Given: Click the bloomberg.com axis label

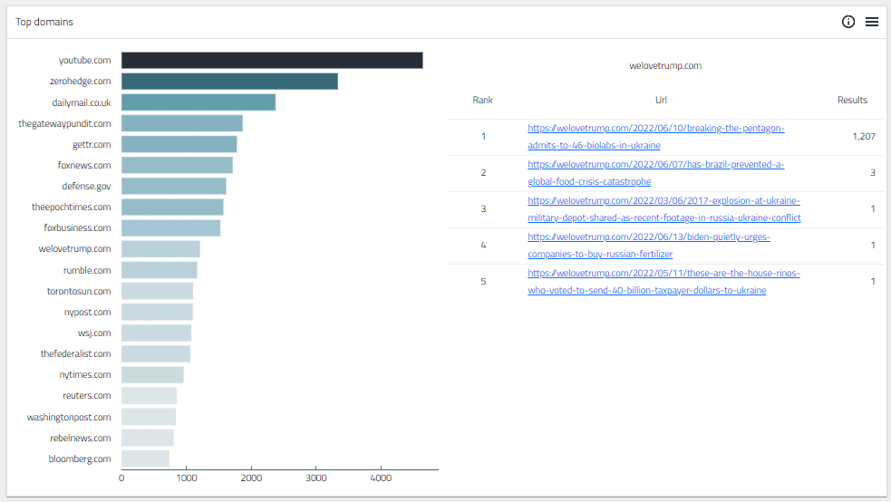Looking at the screenshot, I should (80, 459).
